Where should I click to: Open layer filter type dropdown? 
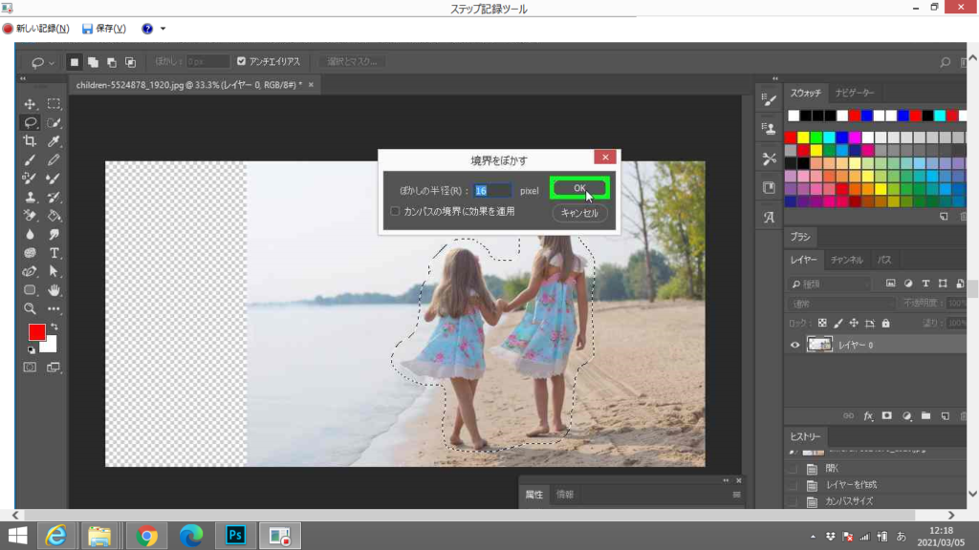(x=831, y=284)
